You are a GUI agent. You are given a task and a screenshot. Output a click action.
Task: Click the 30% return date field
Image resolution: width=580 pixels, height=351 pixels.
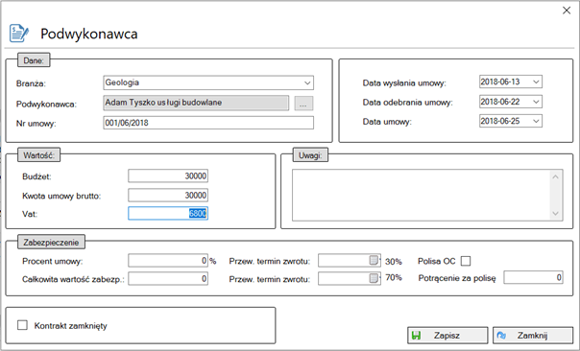350,261
